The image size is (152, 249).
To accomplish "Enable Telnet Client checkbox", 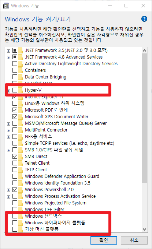I will [x=15, y=163].
